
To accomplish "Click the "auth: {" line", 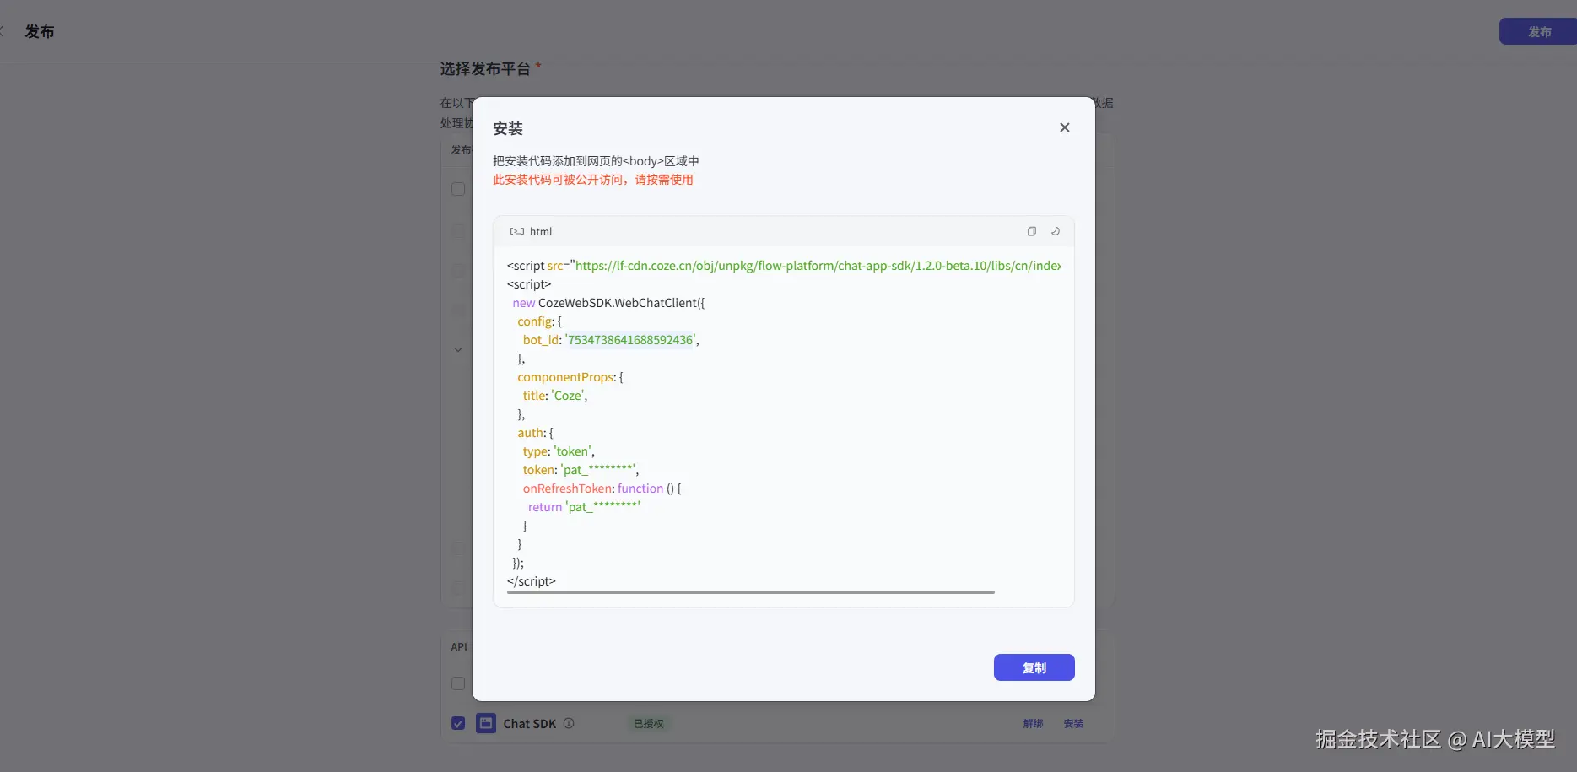I will click(536, 433).
